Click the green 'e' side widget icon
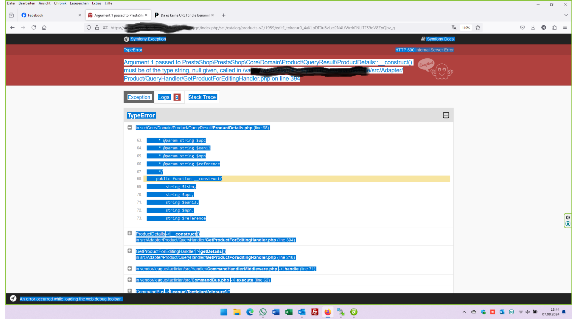This screenshot has height=319, width=572. 568,224
